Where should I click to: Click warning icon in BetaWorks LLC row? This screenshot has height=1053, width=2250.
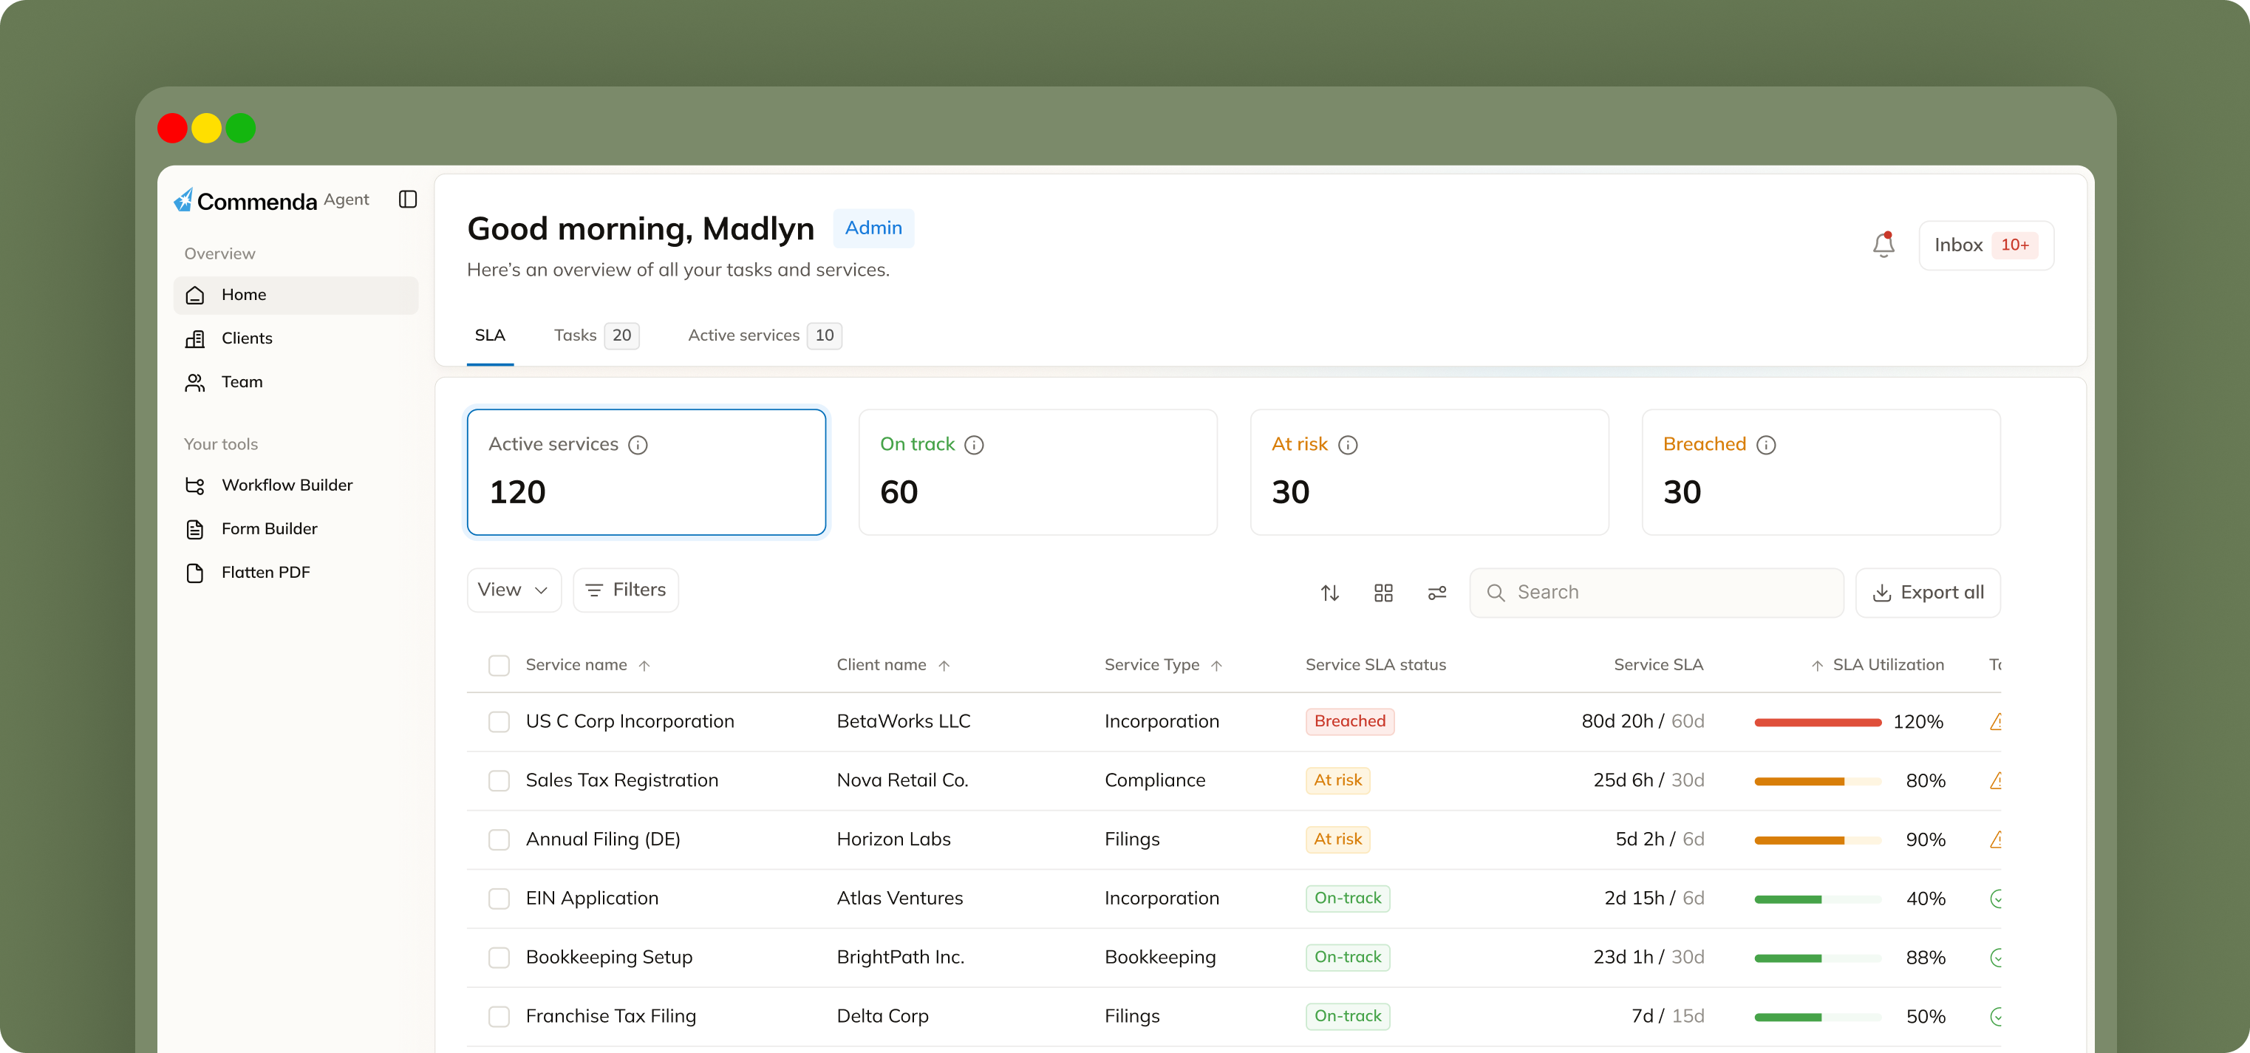[x=1995, y=722]
